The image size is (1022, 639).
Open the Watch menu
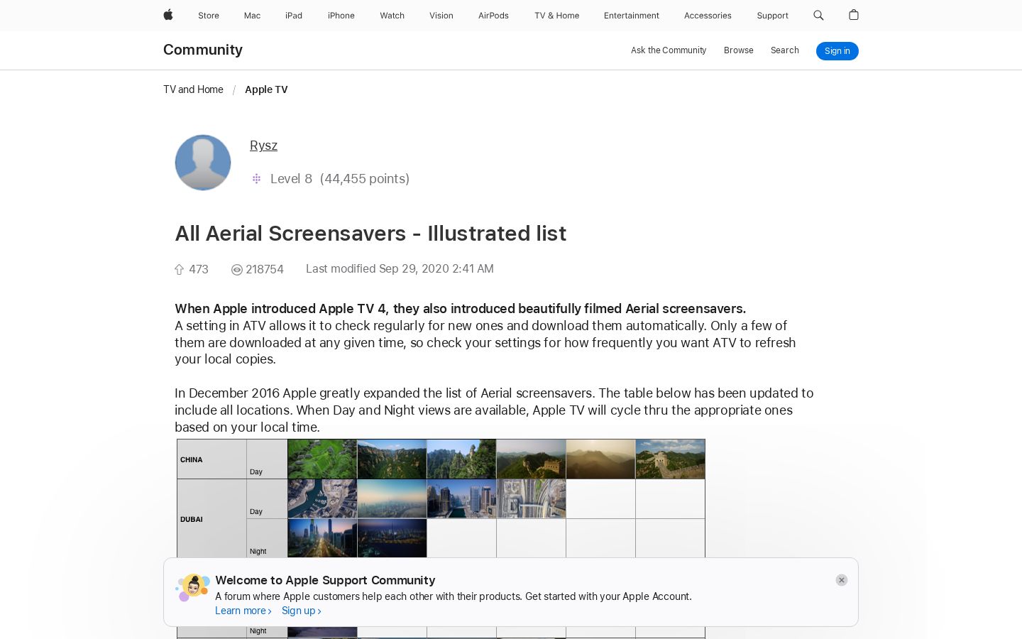tap(392, 16)
